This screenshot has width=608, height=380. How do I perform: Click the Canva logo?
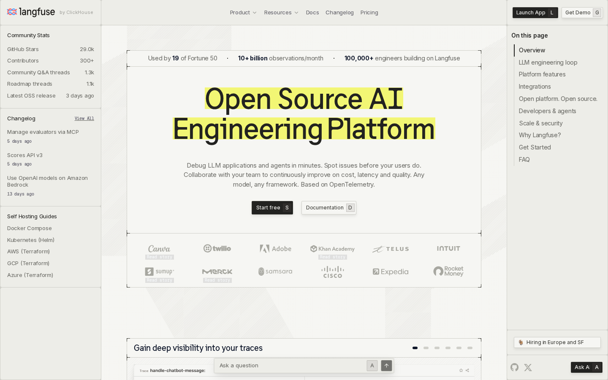tap(159, 249)
